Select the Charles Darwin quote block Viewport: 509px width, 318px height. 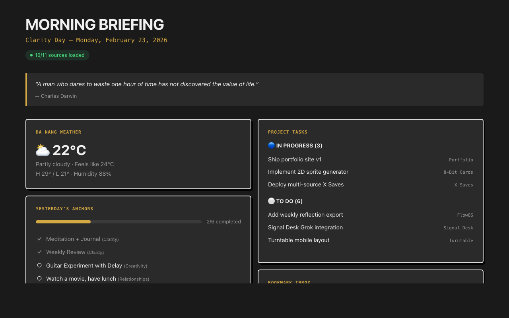pyautogui.click(x=254, y=89)
